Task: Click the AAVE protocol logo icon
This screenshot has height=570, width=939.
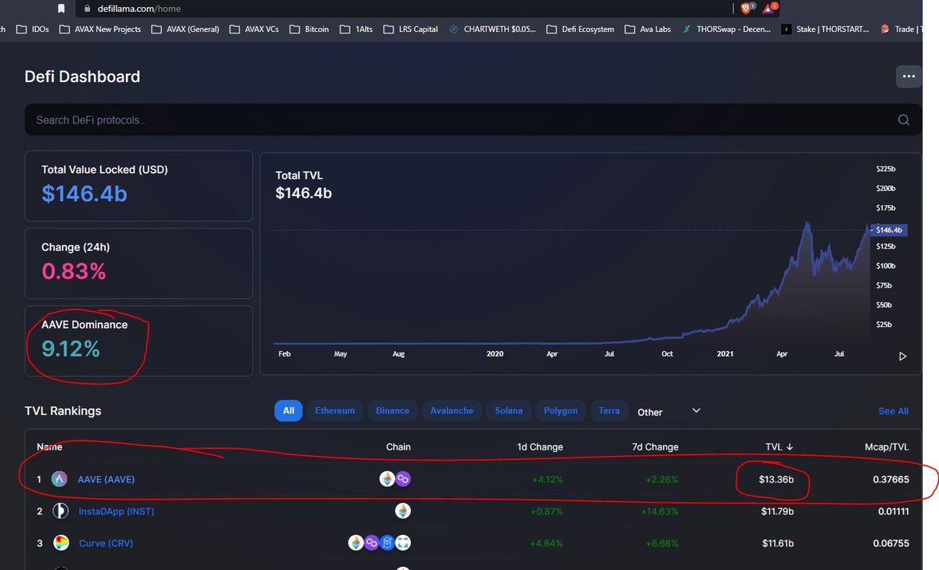Action: pyautogui.click(x=59, y=479)
